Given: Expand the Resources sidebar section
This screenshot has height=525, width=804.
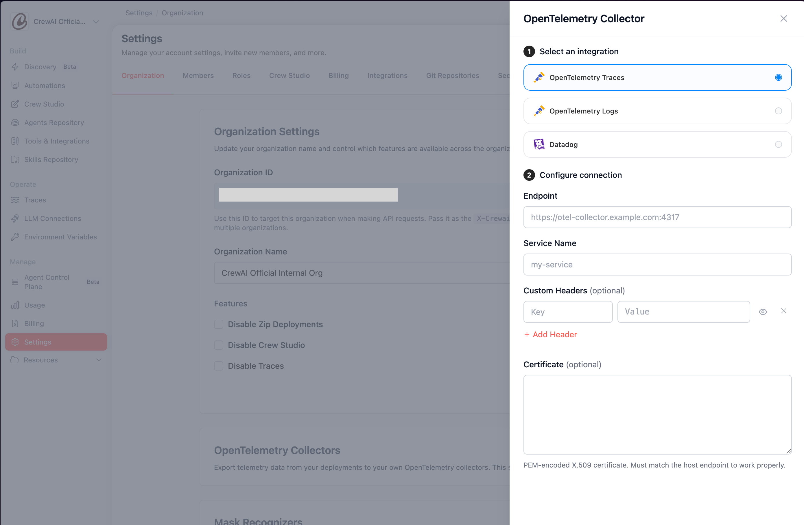Looking at the screenshot, I should [56, 360].
